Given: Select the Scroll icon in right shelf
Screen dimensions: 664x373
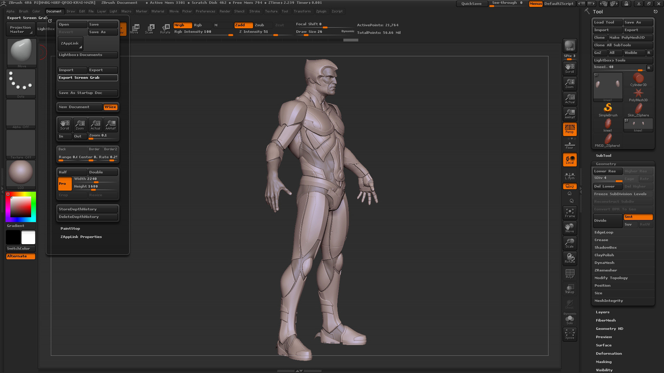Looking at the screenshot, I should coord(570,68).
